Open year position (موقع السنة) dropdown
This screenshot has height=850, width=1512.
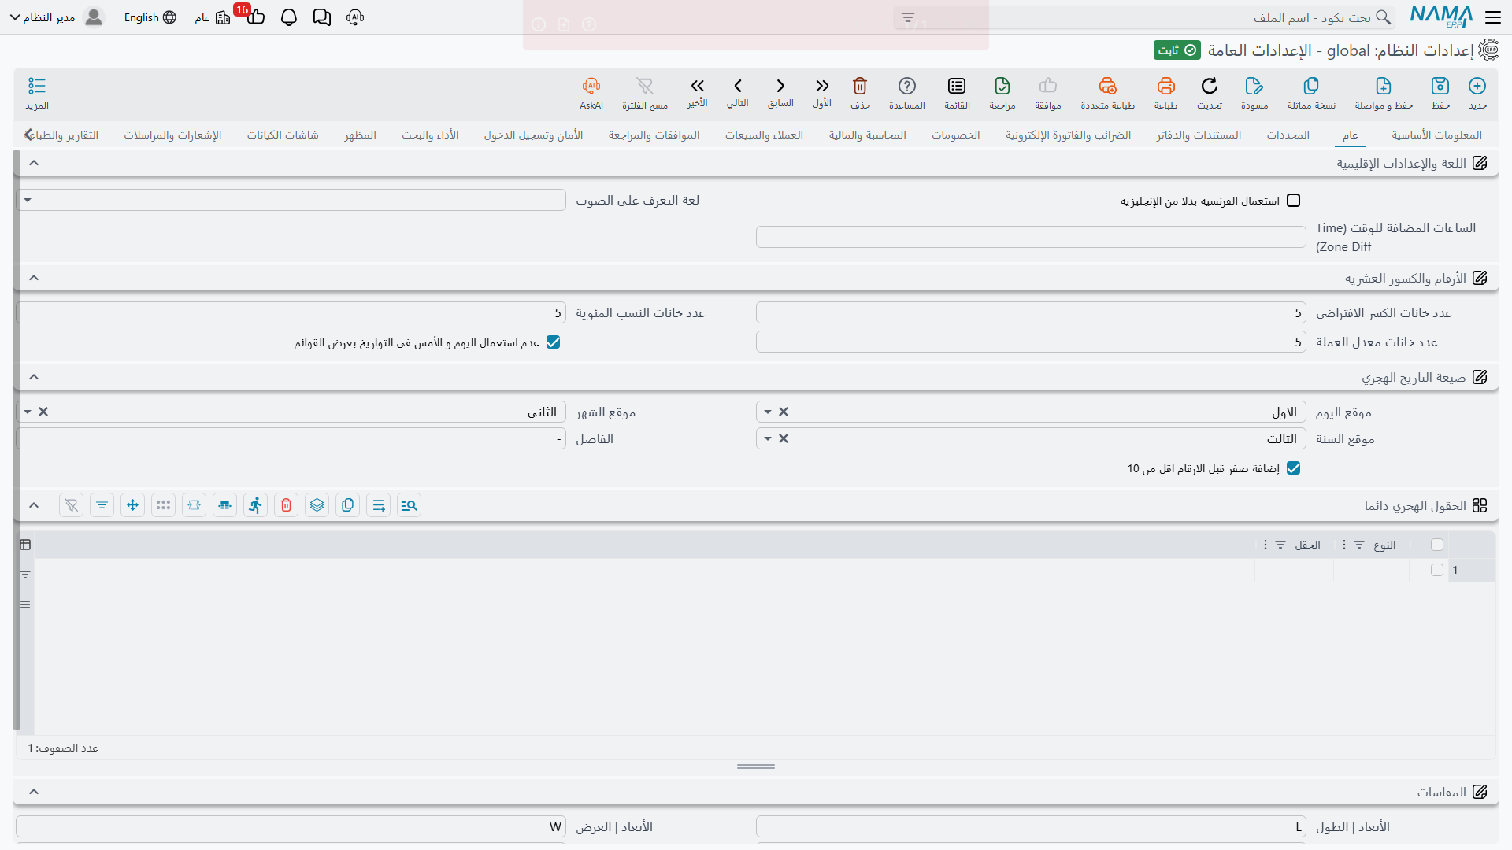(768, 438)
